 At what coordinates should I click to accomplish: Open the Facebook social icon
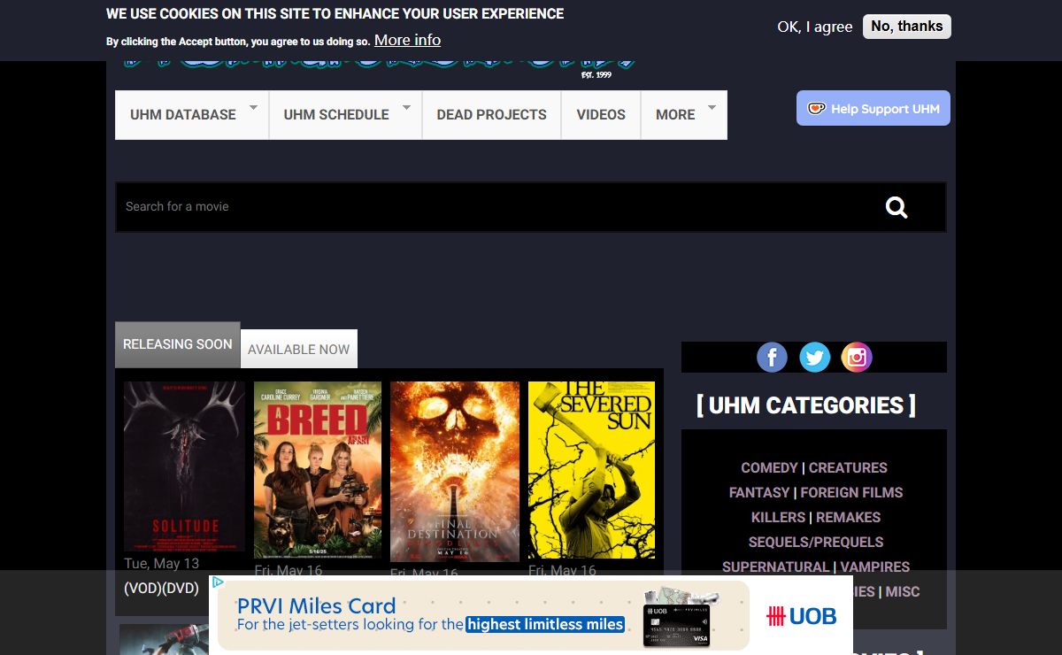click(772, 357)
